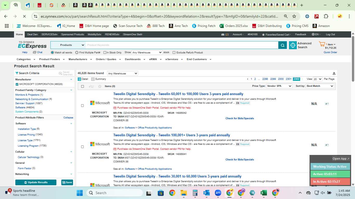Open the browser Extensions puzzle icon

[x=326, y=16]
